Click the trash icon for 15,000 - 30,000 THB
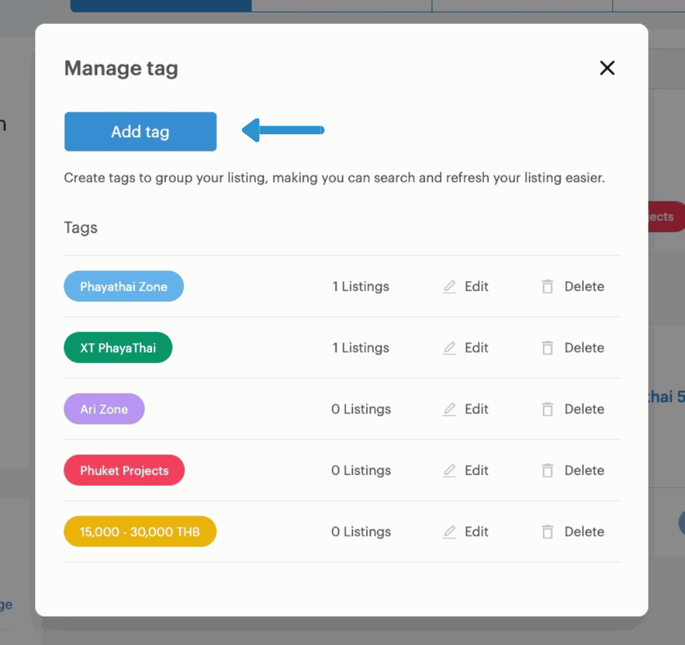This screenshot has width=685, height=645. click(x=547, y=531)
